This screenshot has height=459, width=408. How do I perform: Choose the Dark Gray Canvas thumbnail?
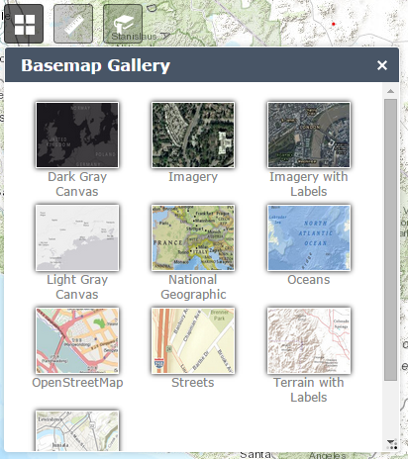click(77, 135)
